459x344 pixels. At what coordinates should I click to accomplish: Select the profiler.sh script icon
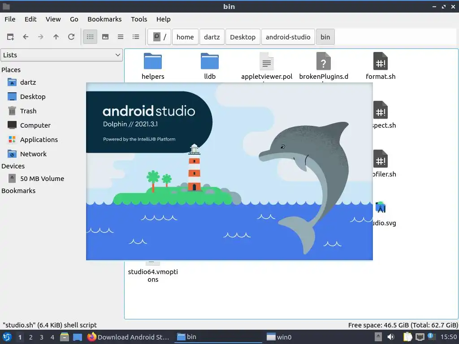coord(381,159)
